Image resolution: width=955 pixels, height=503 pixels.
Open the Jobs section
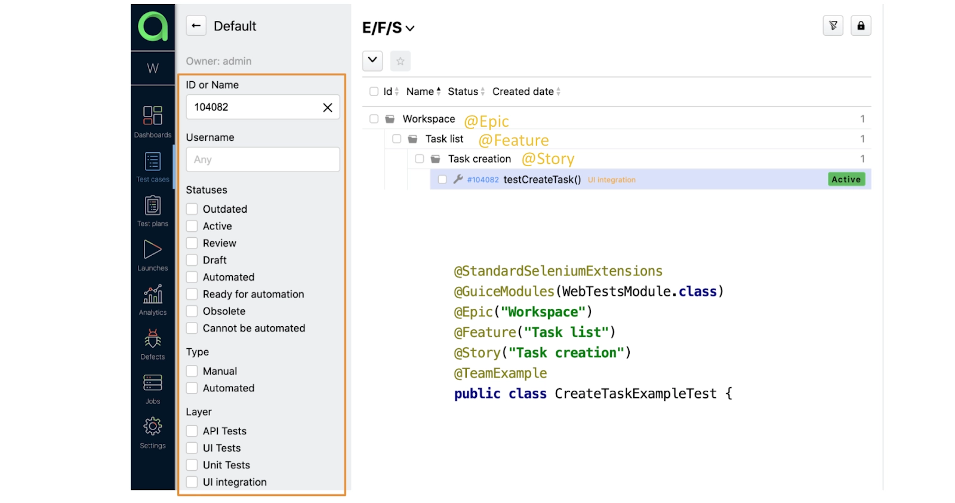click(x=153, y=388)
